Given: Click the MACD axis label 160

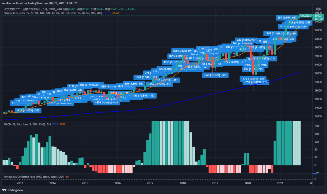Looking at the screenshot, I should coord(317,134).
